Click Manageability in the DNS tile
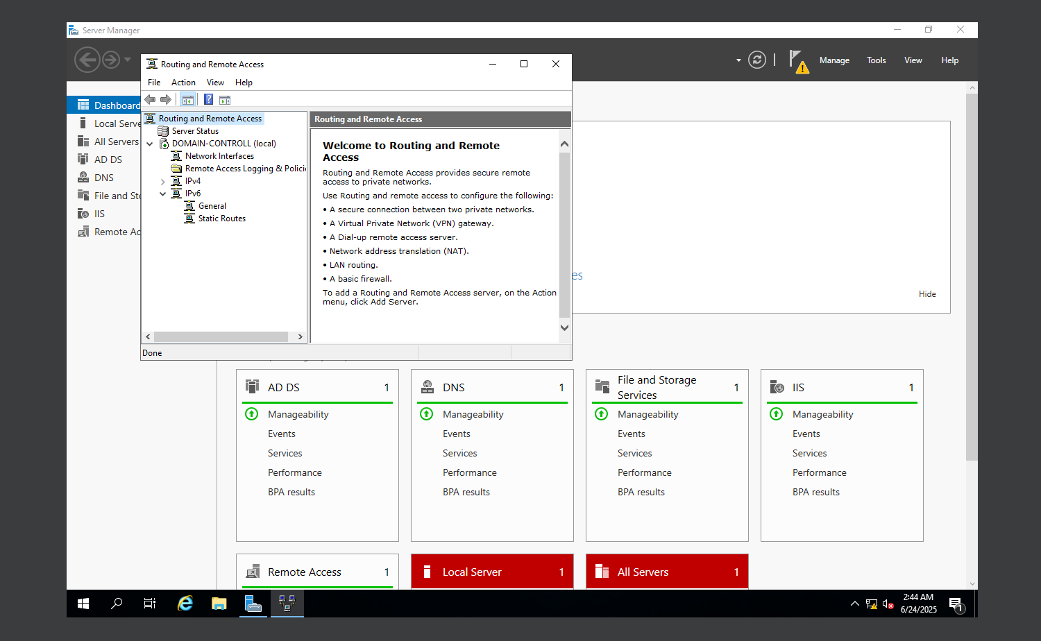This screenshot has height=641, width=1041. pyautogui.click(x=473, y=414)
